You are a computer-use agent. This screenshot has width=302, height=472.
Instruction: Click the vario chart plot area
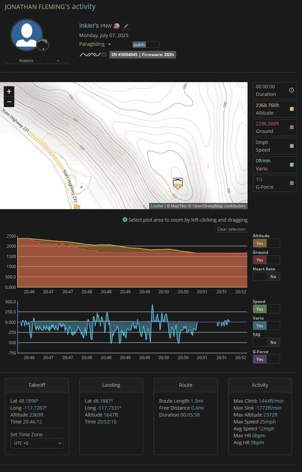[132, 327]
